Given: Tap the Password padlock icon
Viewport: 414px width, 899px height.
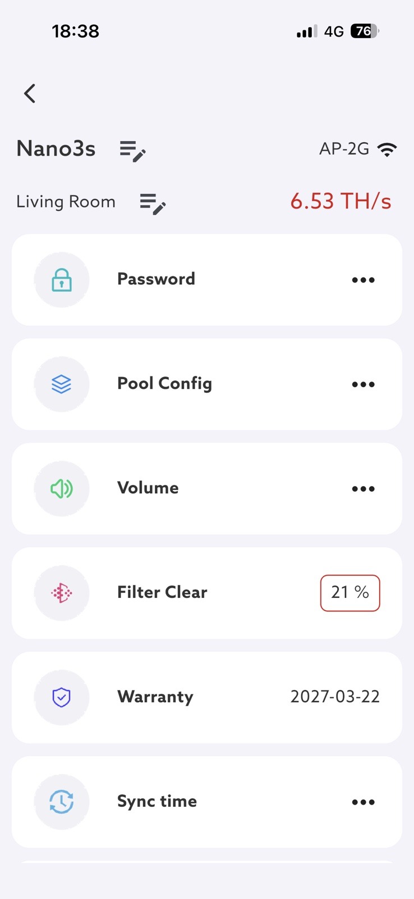Looking at the screenshot, I should [62, 280].
